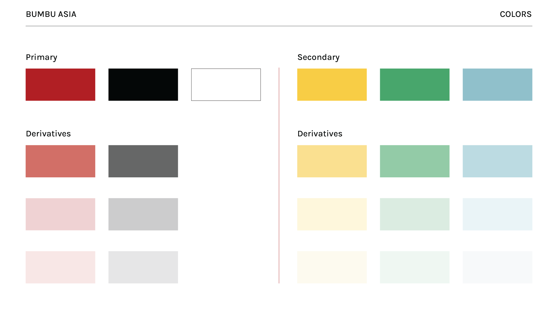Click the dark gray derivative swatch
Image resolution: width=558 pixels, height=314 pixels.
[x=143, y=161]
